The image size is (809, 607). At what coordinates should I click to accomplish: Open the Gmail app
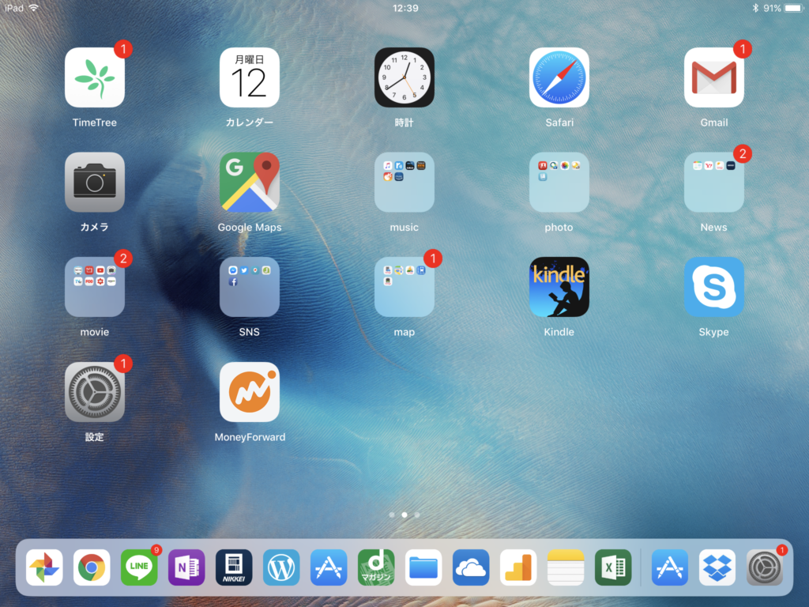(713, 77)
